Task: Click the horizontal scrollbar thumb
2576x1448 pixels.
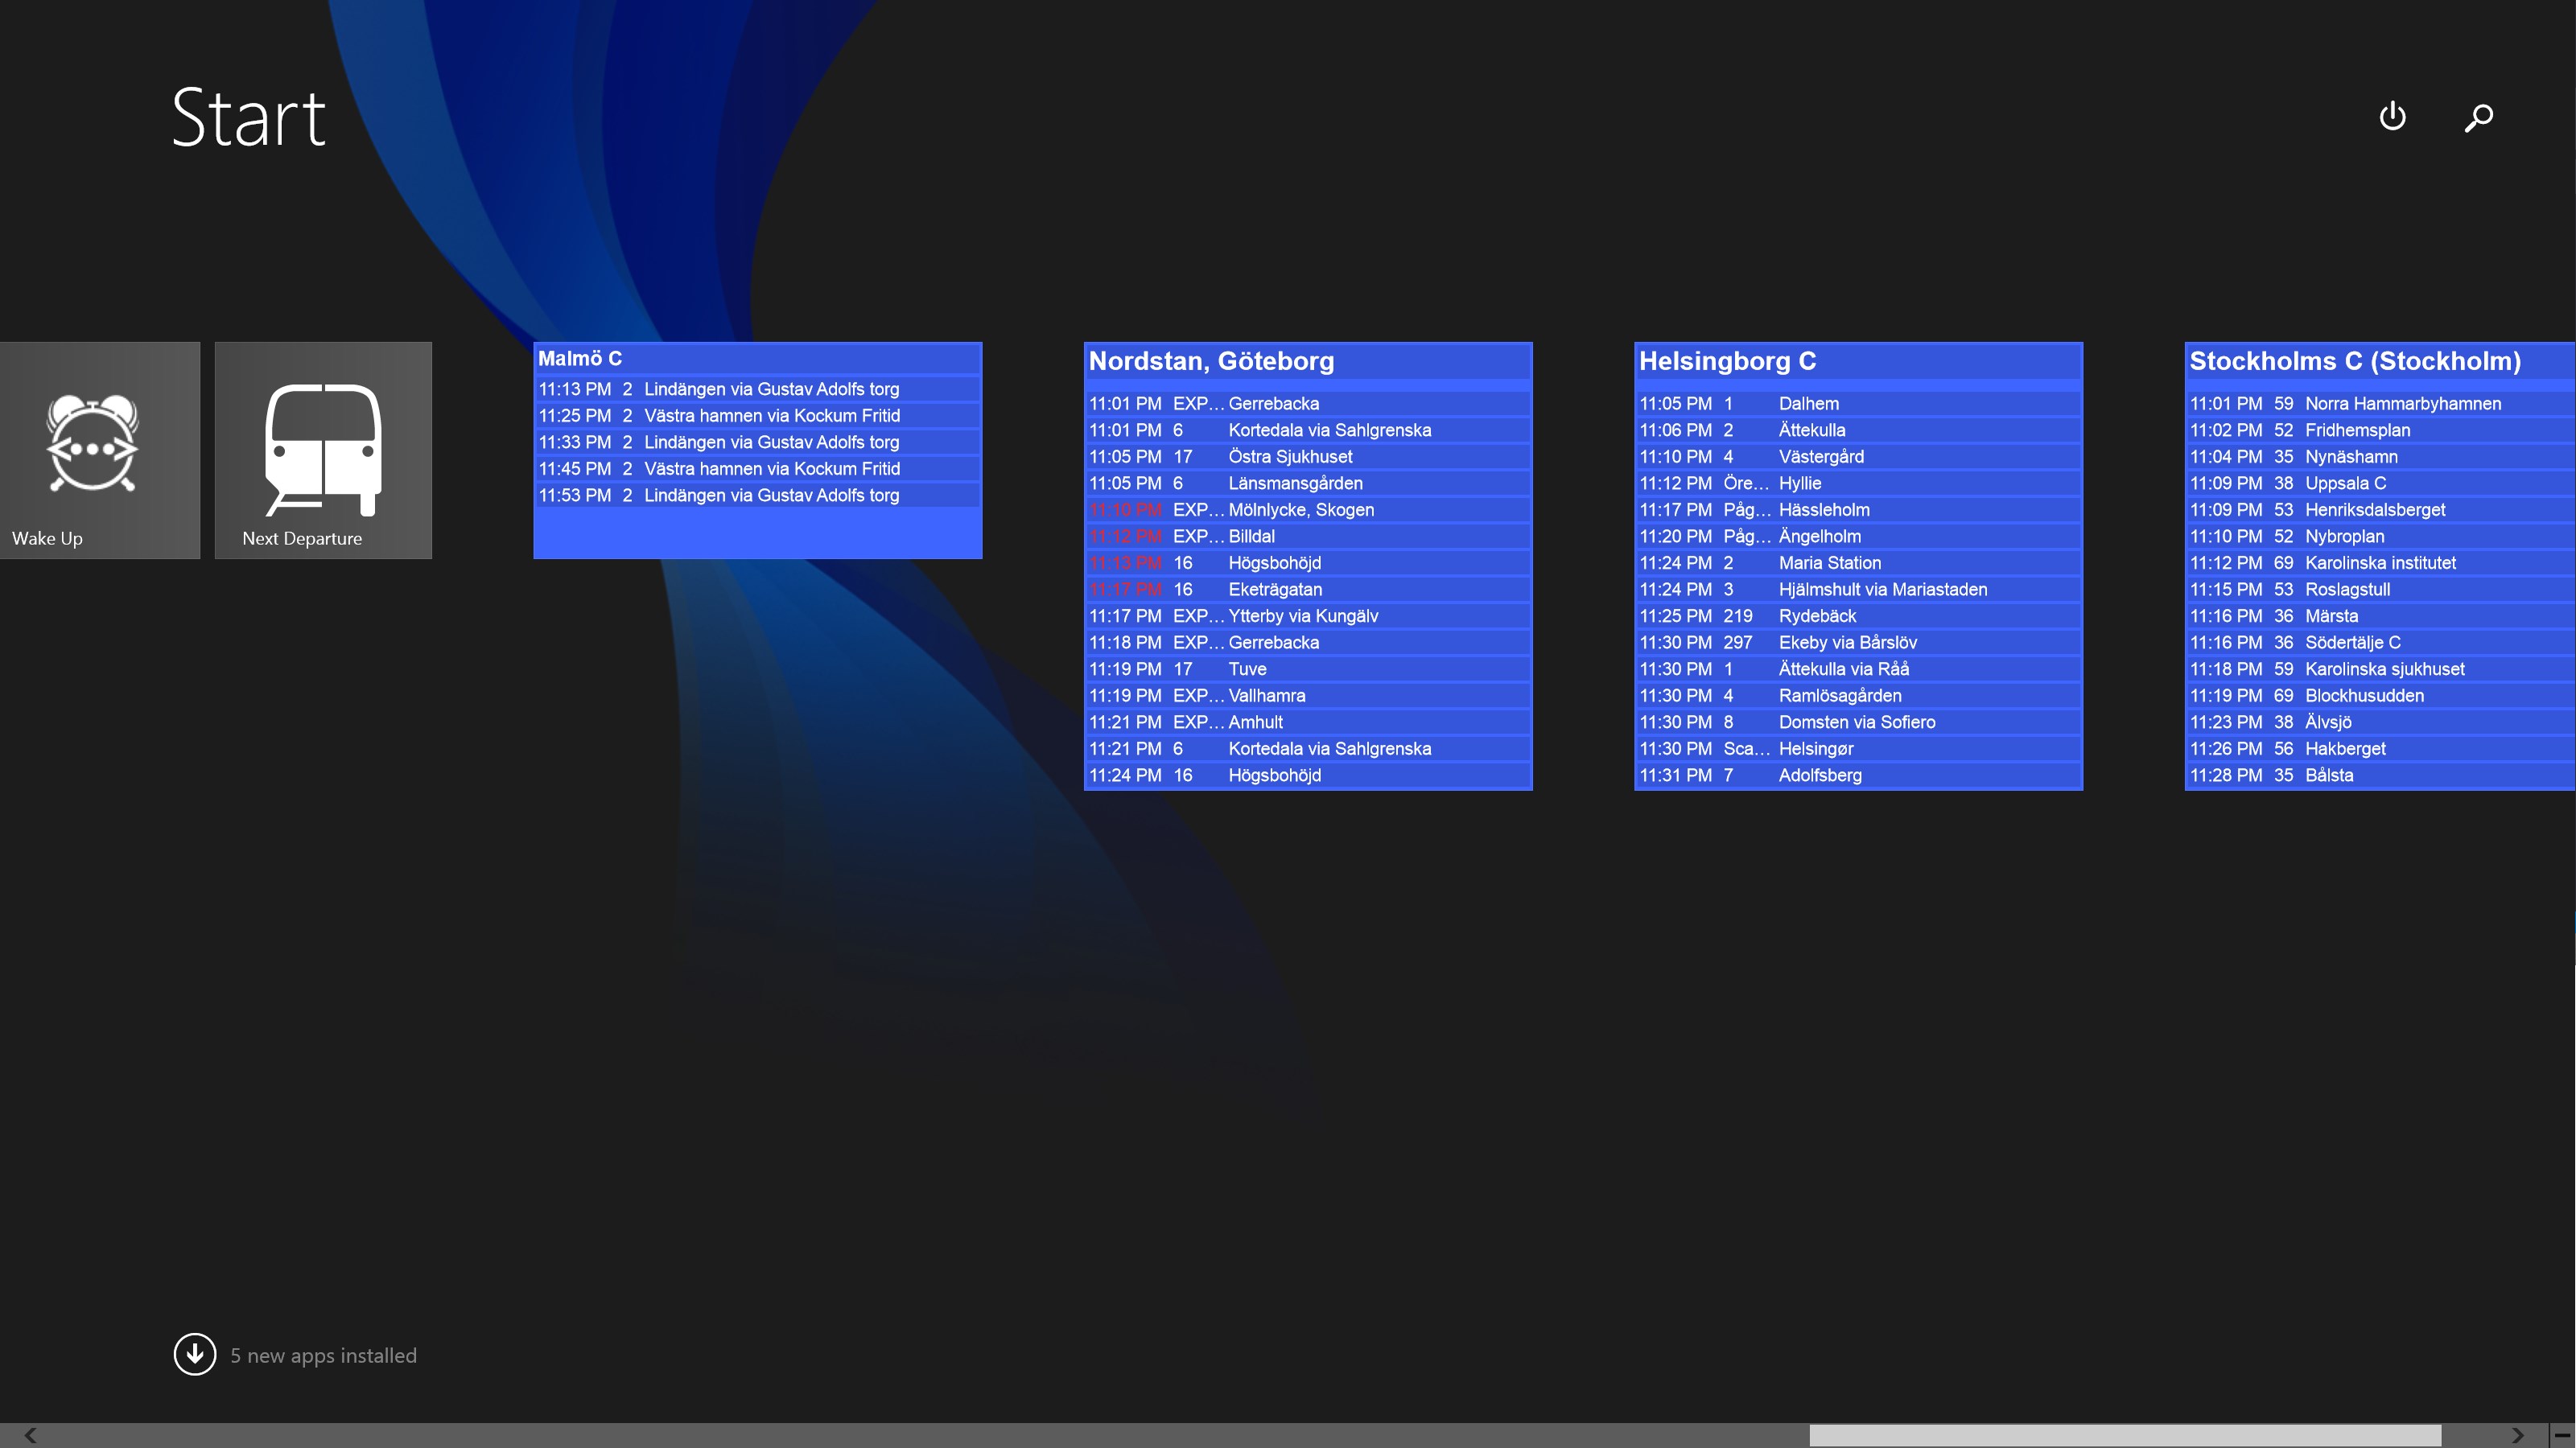Action: click(x=2124, y=1435)
